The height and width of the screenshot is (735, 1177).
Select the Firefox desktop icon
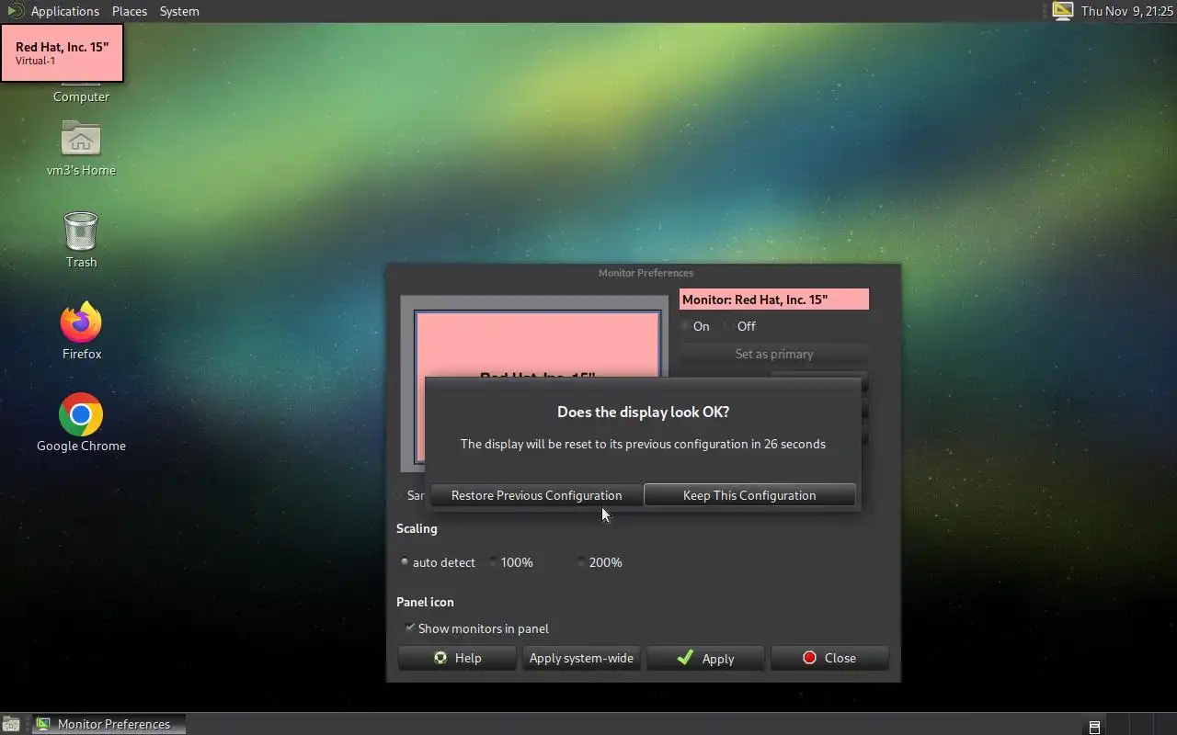[81, 322]
